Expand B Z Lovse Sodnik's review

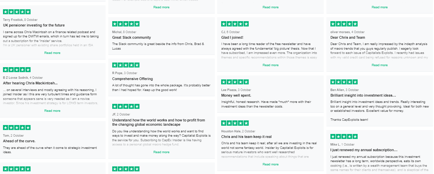click(52, 111)
